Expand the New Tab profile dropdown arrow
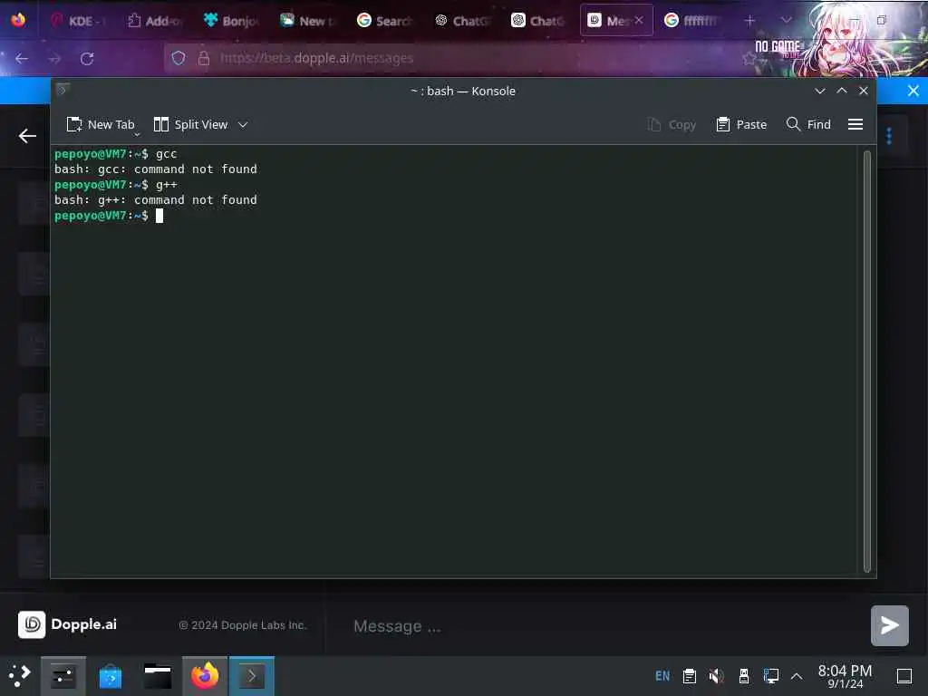Viewport: 928px width, 696px height. (138, 134)
